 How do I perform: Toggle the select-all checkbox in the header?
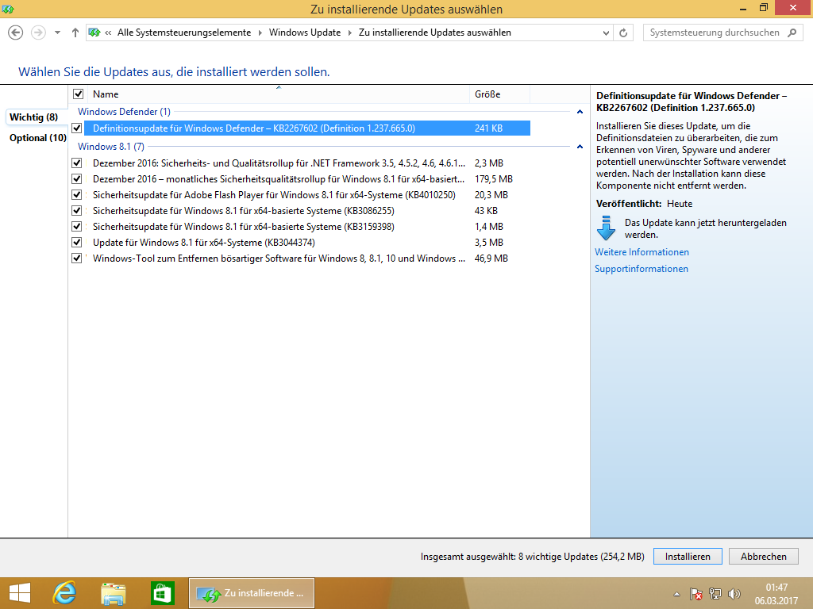(79, 94)
